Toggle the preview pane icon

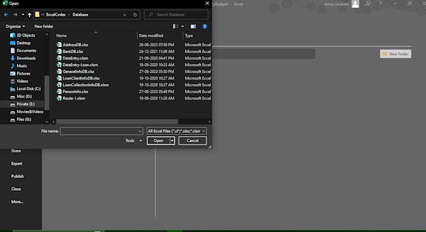[193, 26]
